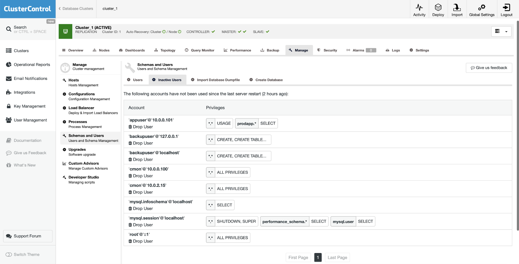Switch to the Users sub-tab
This screenshot has height=264, width=519.
tap(135, 80)
